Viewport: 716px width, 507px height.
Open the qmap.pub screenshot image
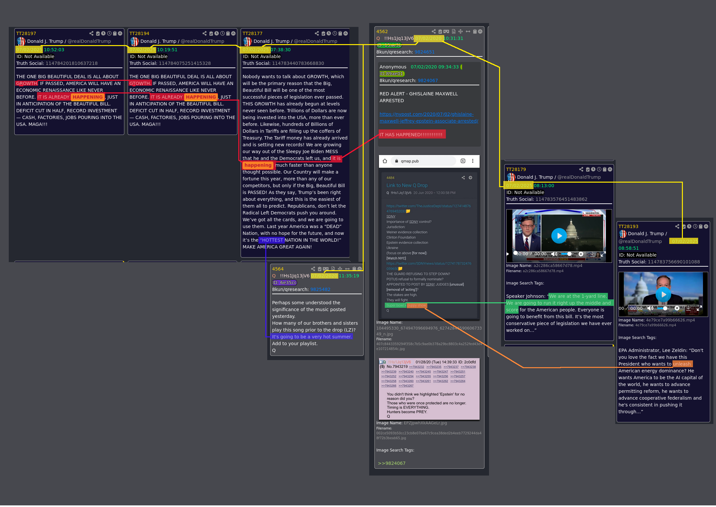point(429,237)
